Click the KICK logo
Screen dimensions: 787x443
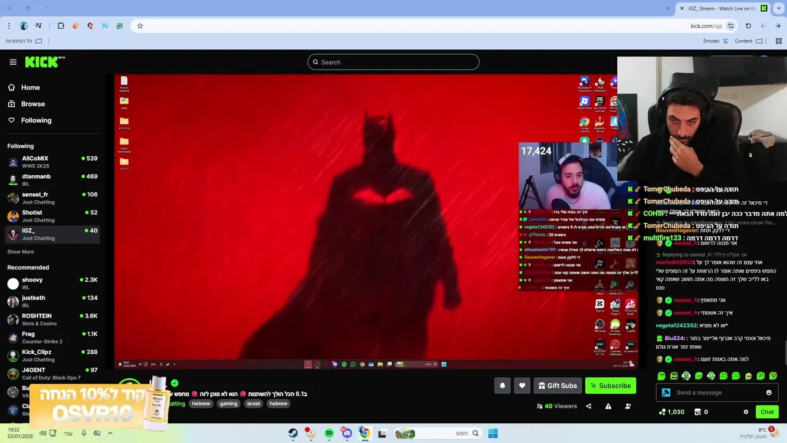(x=44, y=62)
